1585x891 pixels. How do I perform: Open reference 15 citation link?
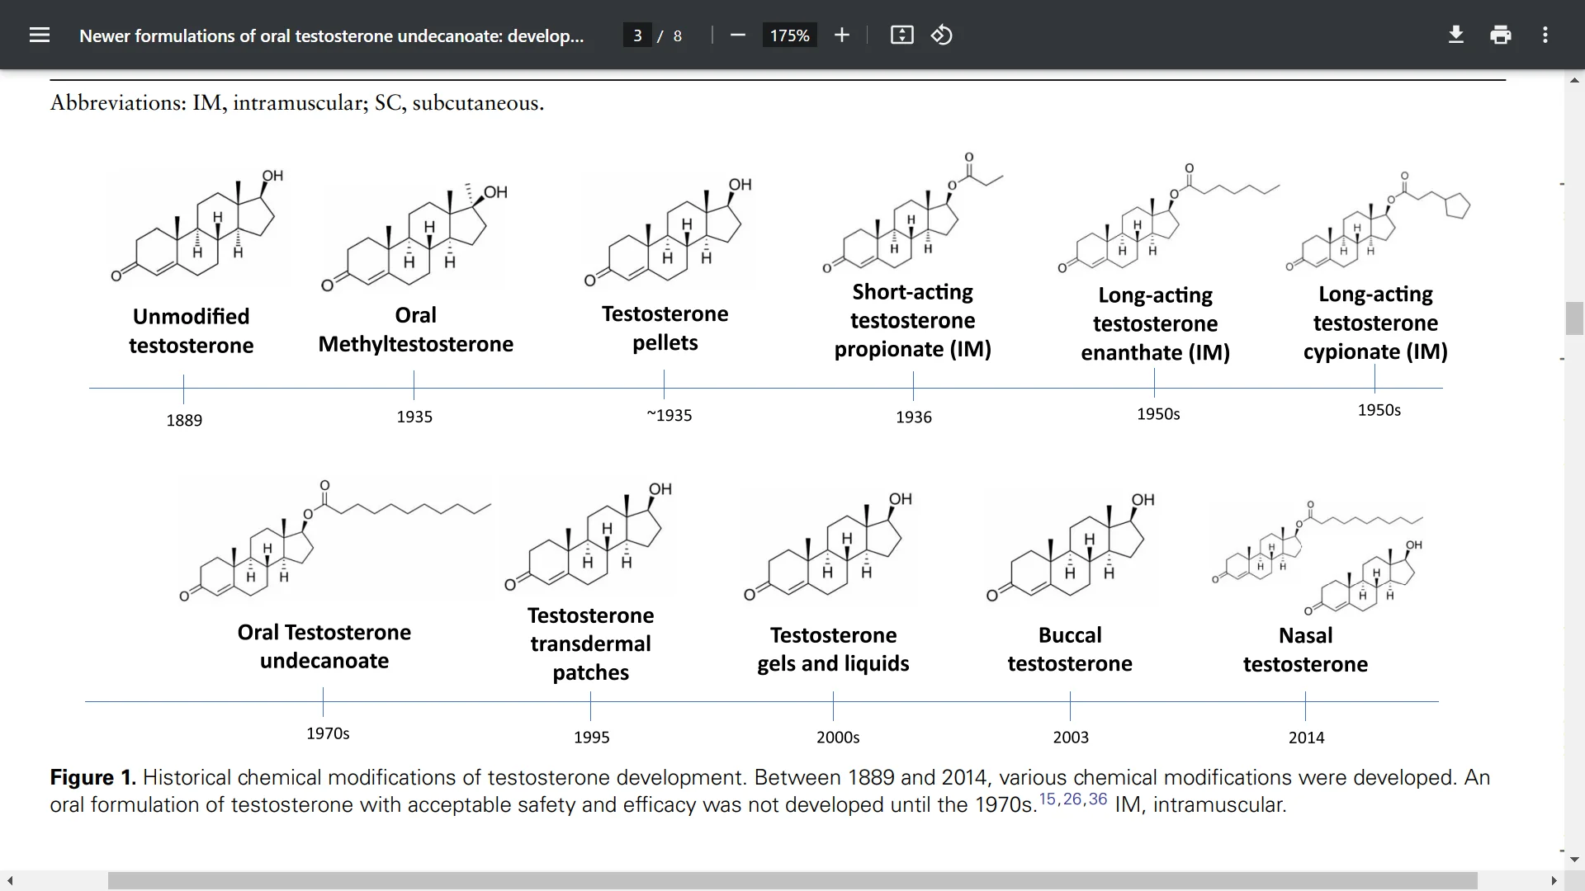pos(1048,799)
